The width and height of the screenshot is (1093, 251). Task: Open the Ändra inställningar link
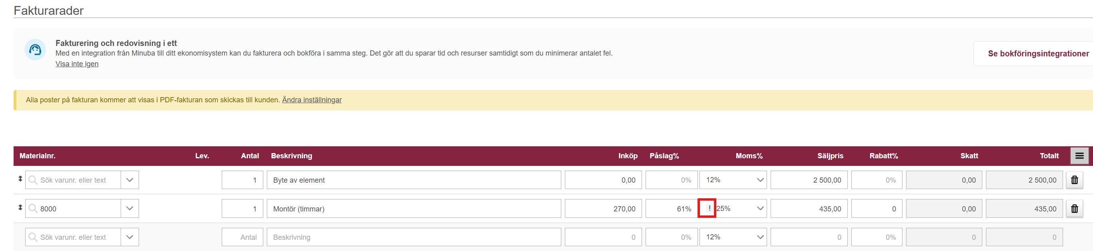[312, 100]
